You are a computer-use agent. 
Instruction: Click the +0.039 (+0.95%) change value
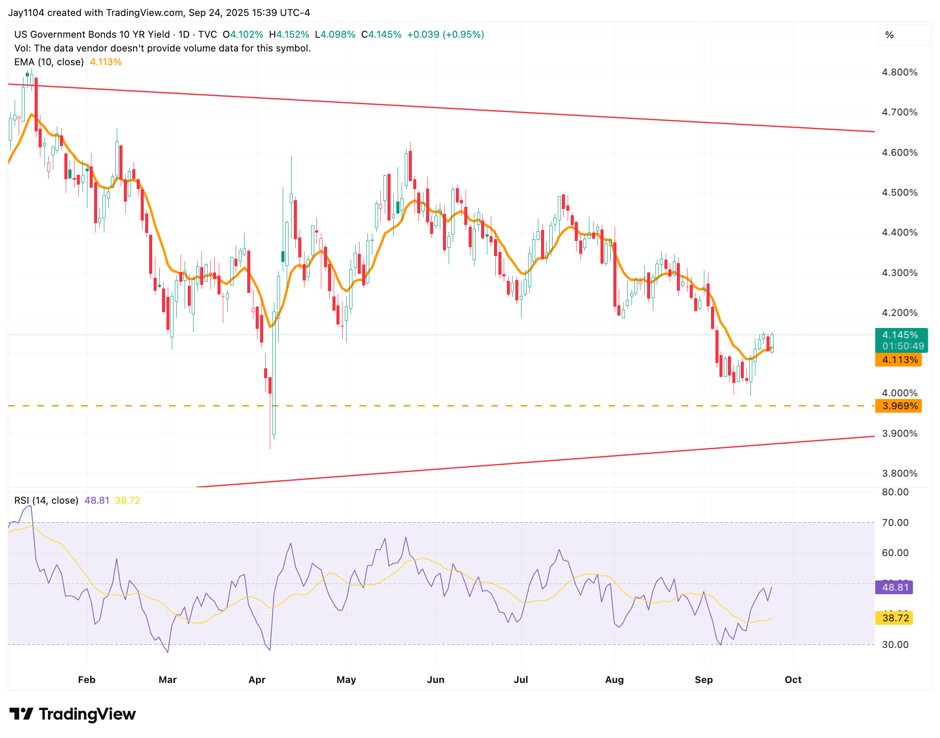point(446,35)
